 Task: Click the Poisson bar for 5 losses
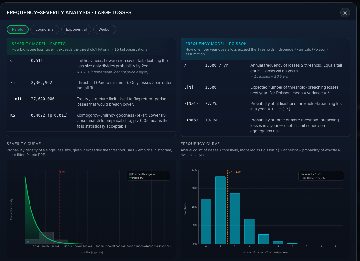click(x=278, y=243)
